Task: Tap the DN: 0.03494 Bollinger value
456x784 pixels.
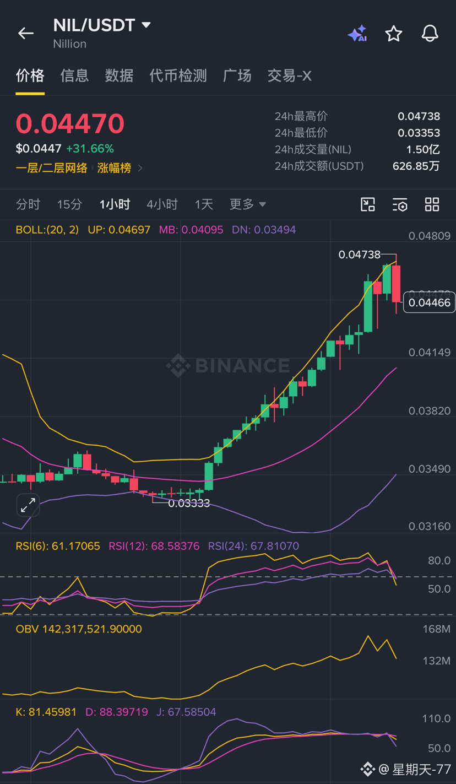Action: click(x=264, y=230)
